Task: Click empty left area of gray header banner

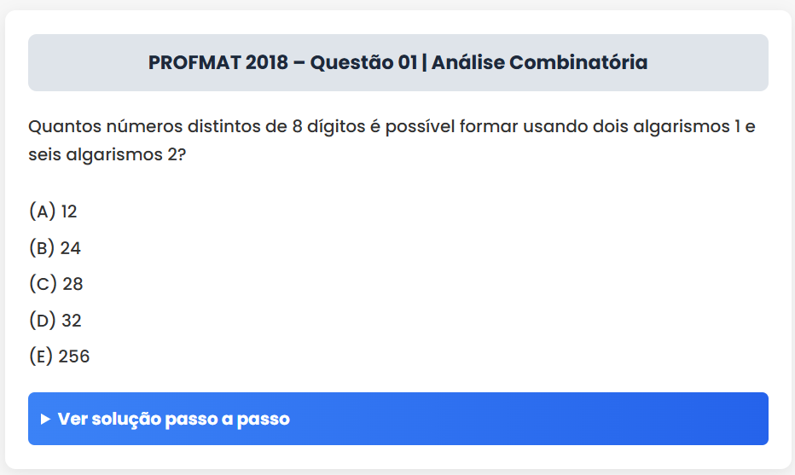Action: 77,62
